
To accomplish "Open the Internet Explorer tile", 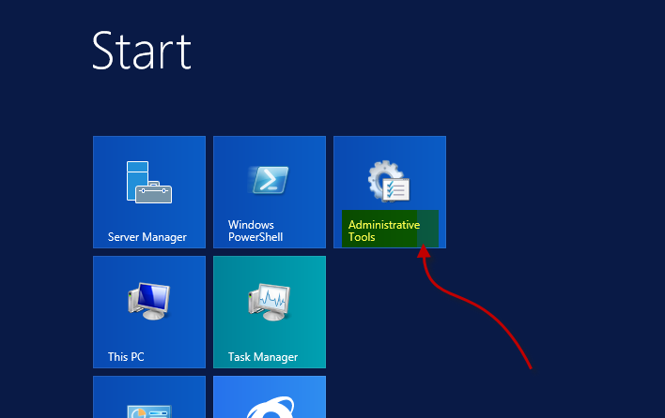I will [x=270, y=396].
